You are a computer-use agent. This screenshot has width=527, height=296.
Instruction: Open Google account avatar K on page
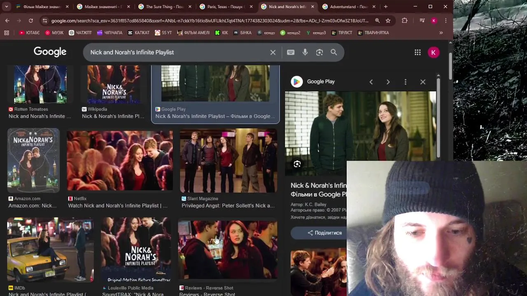pyautogui.click(x=433, y=52)
